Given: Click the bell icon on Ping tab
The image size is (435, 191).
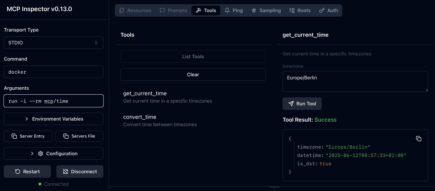Looking at the screenshot, I should click(227, 10).
